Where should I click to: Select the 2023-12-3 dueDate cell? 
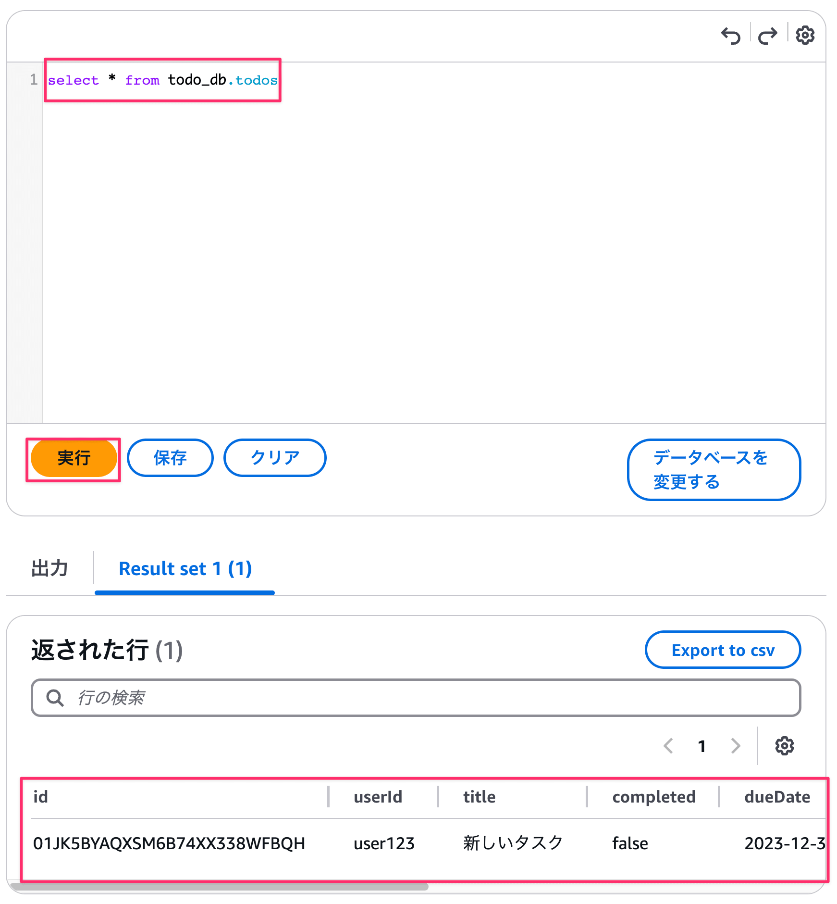[x=785, y=843]
